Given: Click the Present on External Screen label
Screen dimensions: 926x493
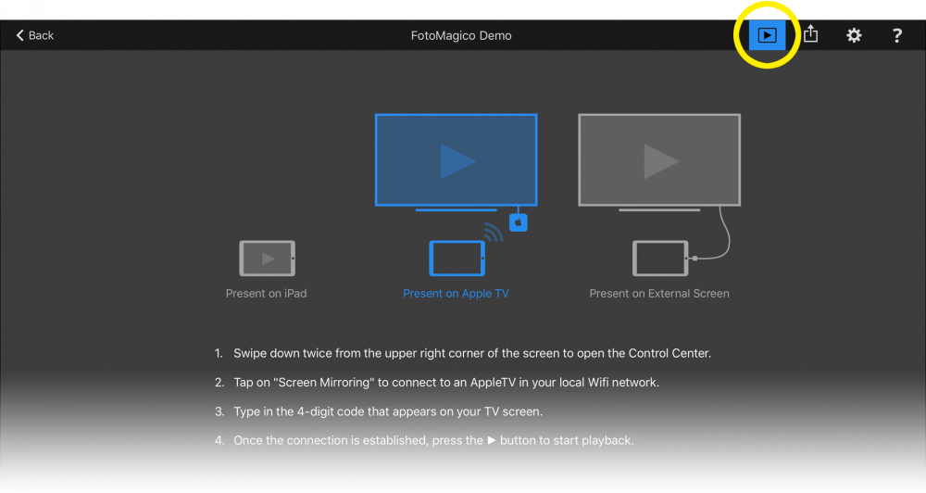Looking at the screenshot, I should [x=659, y=293].
